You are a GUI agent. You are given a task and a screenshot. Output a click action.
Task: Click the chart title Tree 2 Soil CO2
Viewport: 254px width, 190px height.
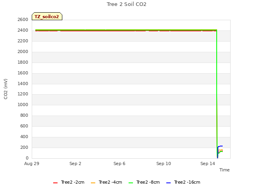(x=127, y=4)
